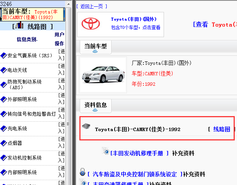Click 进入 for 电动天线
237x185 pixels.
pyautogui.click(x=61, y=69)
